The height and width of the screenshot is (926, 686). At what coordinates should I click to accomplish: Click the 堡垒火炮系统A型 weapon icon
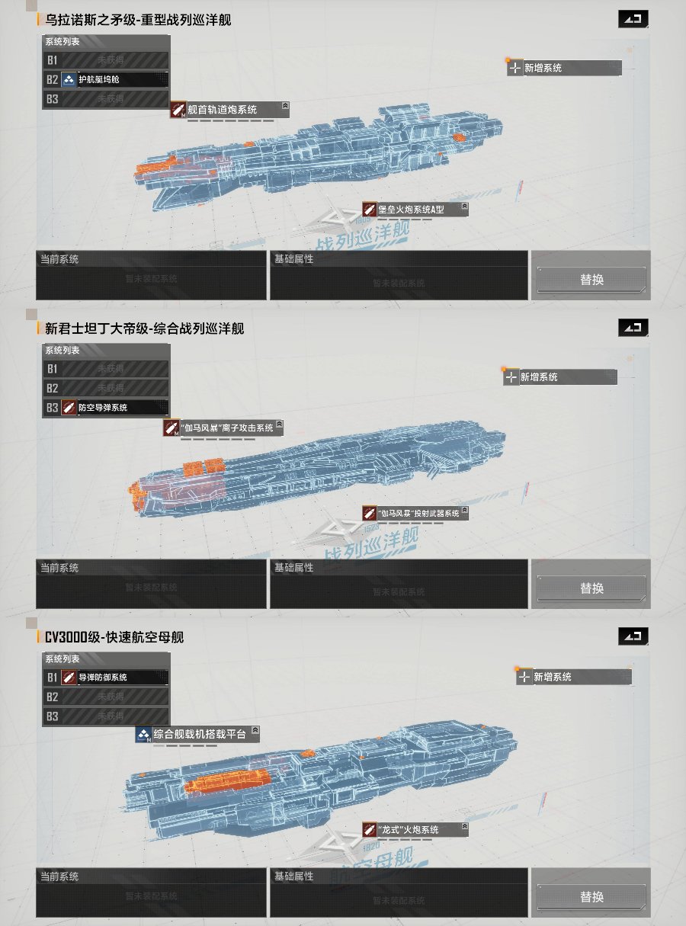[370, 210]
